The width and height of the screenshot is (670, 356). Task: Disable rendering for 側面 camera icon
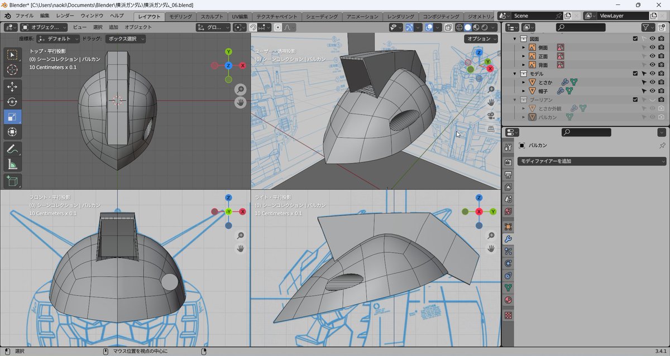[661, 47]
